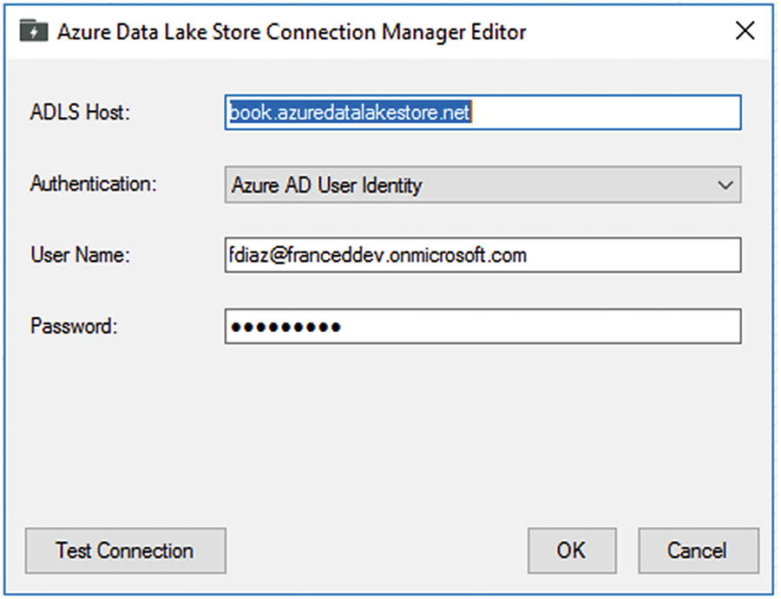This screenshot has height=599, width=781.
Task: Click the highlighted book.azuredatalakestore.net text
Action: [350, 113]
